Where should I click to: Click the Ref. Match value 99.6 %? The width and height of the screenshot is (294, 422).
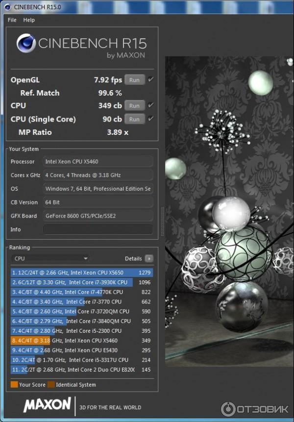pos(110,93)
